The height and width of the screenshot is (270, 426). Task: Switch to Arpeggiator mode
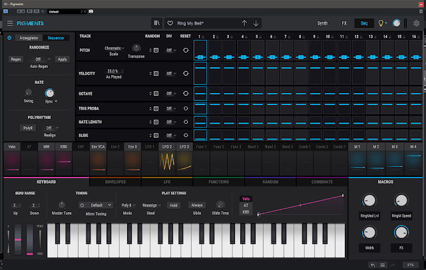click(x=29, y=38)
